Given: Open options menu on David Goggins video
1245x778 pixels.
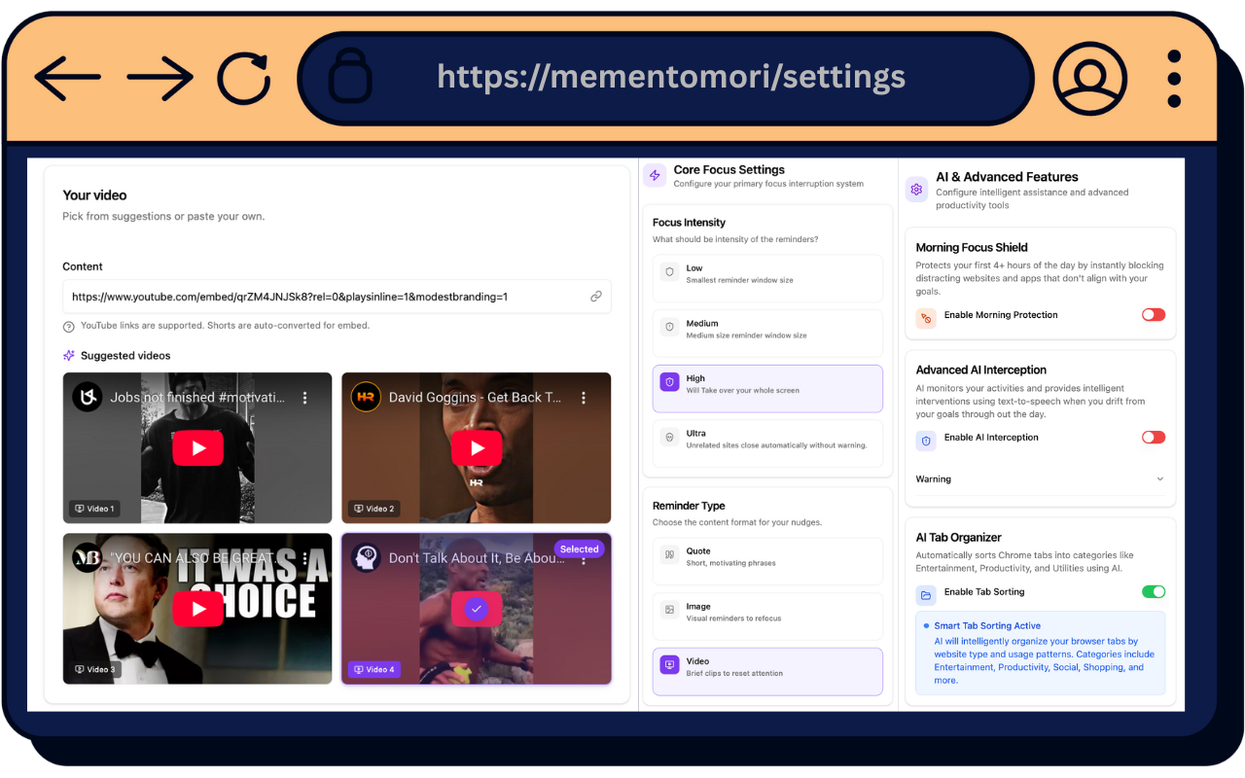Looking at the screenshot, I should (584, 398).
